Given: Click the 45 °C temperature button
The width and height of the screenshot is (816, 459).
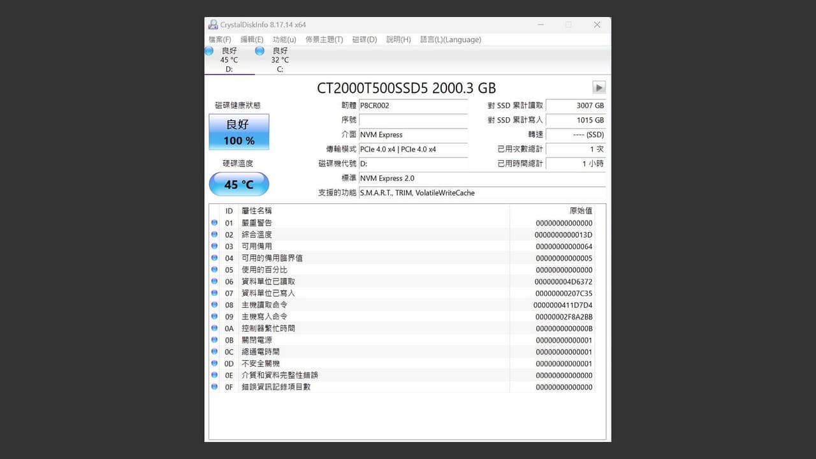Looking at the screenshot, I should [x=239, y=184].
